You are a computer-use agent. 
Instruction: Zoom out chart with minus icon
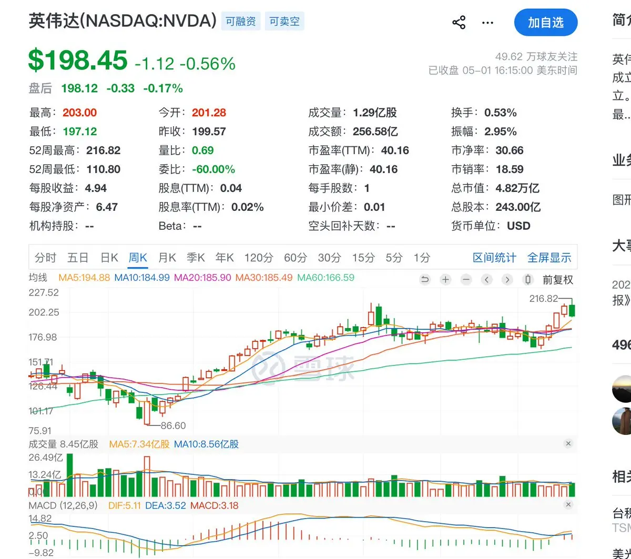(466, 280)
